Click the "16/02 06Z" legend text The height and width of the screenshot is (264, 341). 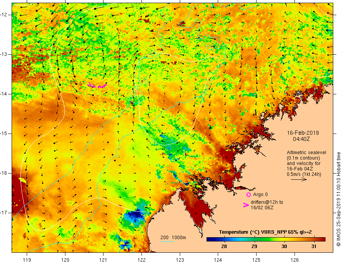click(x=262, y=208)
